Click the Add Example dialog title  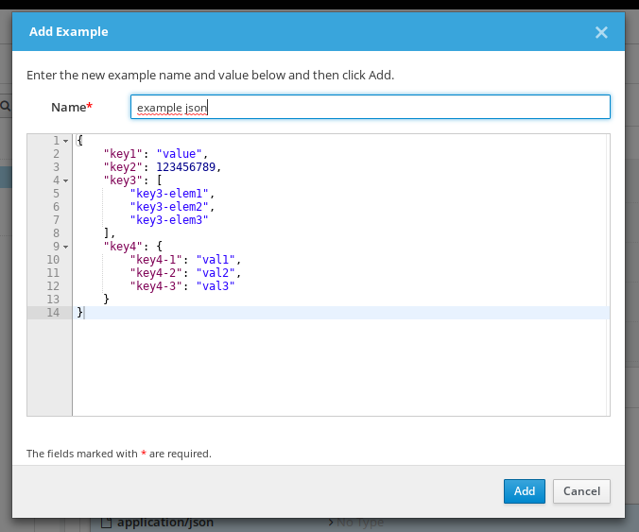coord(68,31)
